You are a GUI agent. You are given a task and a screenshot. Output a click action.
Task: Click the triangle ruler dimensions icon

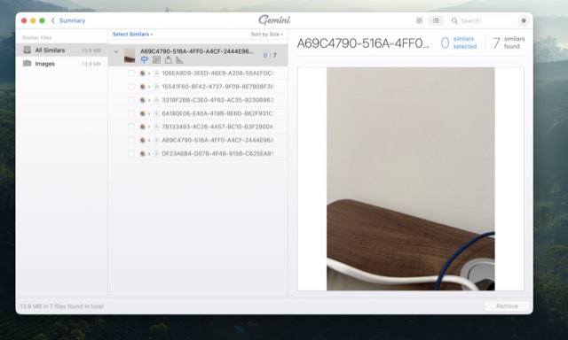[179, 60]
